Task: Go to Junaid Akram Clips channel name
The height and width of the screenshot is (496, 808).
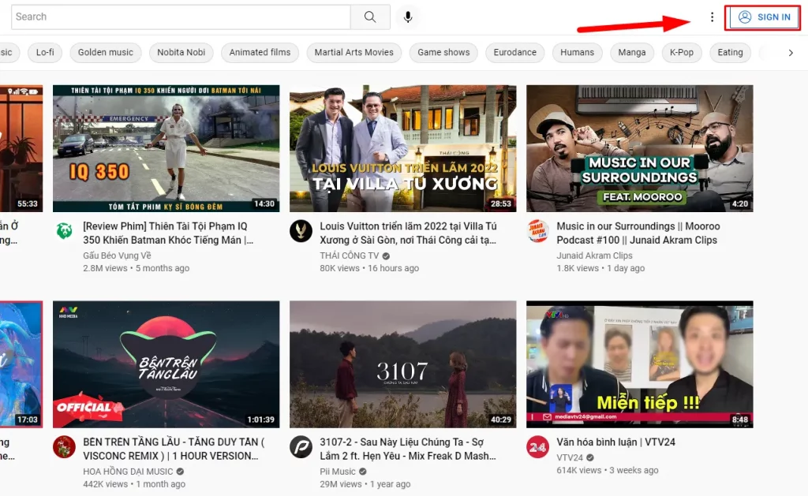Action: pyautogui.click(x=594, y=255)
